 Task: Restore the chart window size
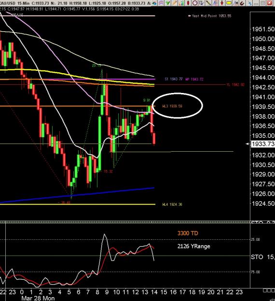pos(263,3)
